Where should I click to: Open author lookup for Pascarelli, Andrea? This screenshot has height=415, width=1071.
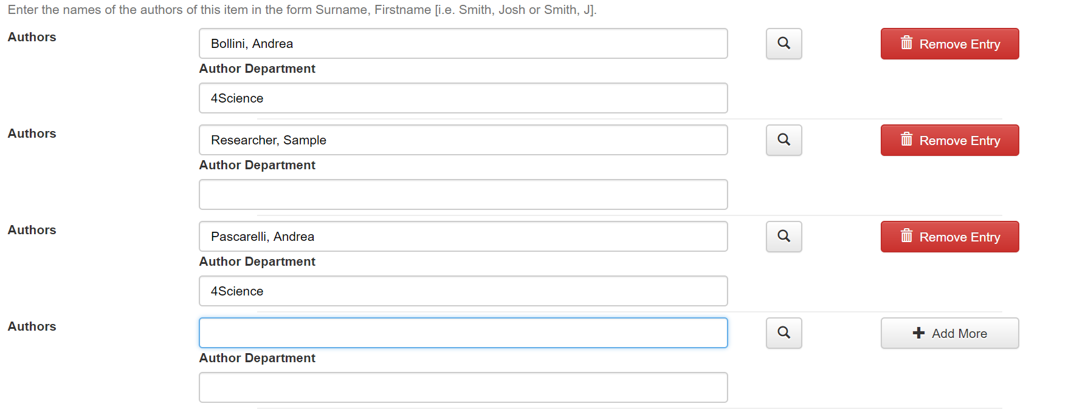click(783, 237)
